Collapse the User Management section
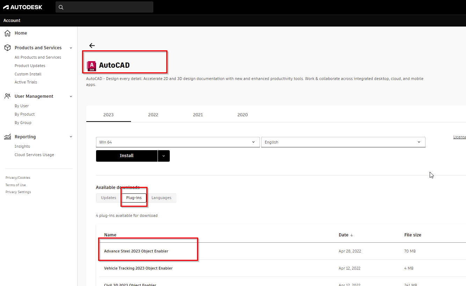Image resolution: width=466 pixels, height=286 pixels. [x=71, y=96]
